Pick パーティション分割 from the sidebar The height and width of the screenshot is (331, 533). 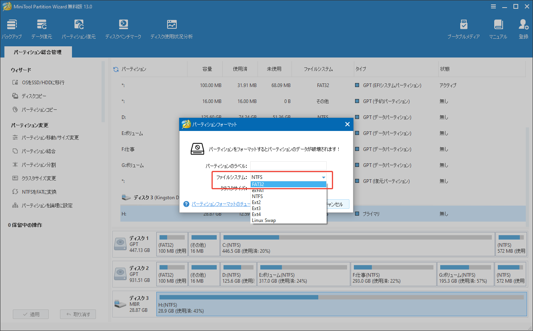[x=34, y=165]
